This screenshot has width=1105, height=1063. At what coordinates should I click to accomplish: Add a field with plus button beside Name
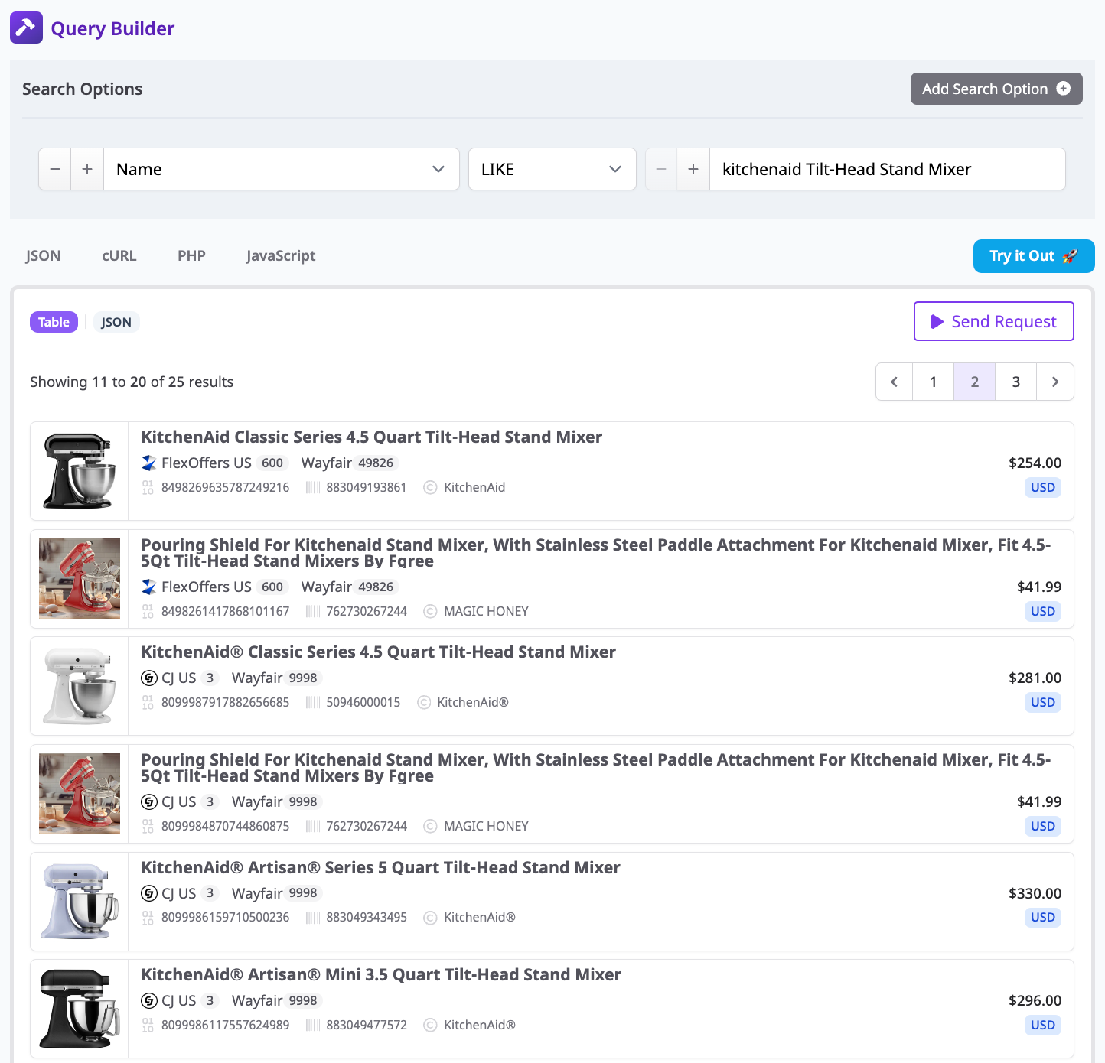click(x=87, y=169)
